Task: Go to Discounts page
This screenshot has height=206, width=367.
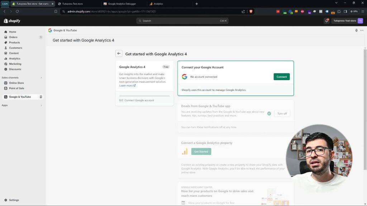Action: pyautogui.click(x=15, y=69)
